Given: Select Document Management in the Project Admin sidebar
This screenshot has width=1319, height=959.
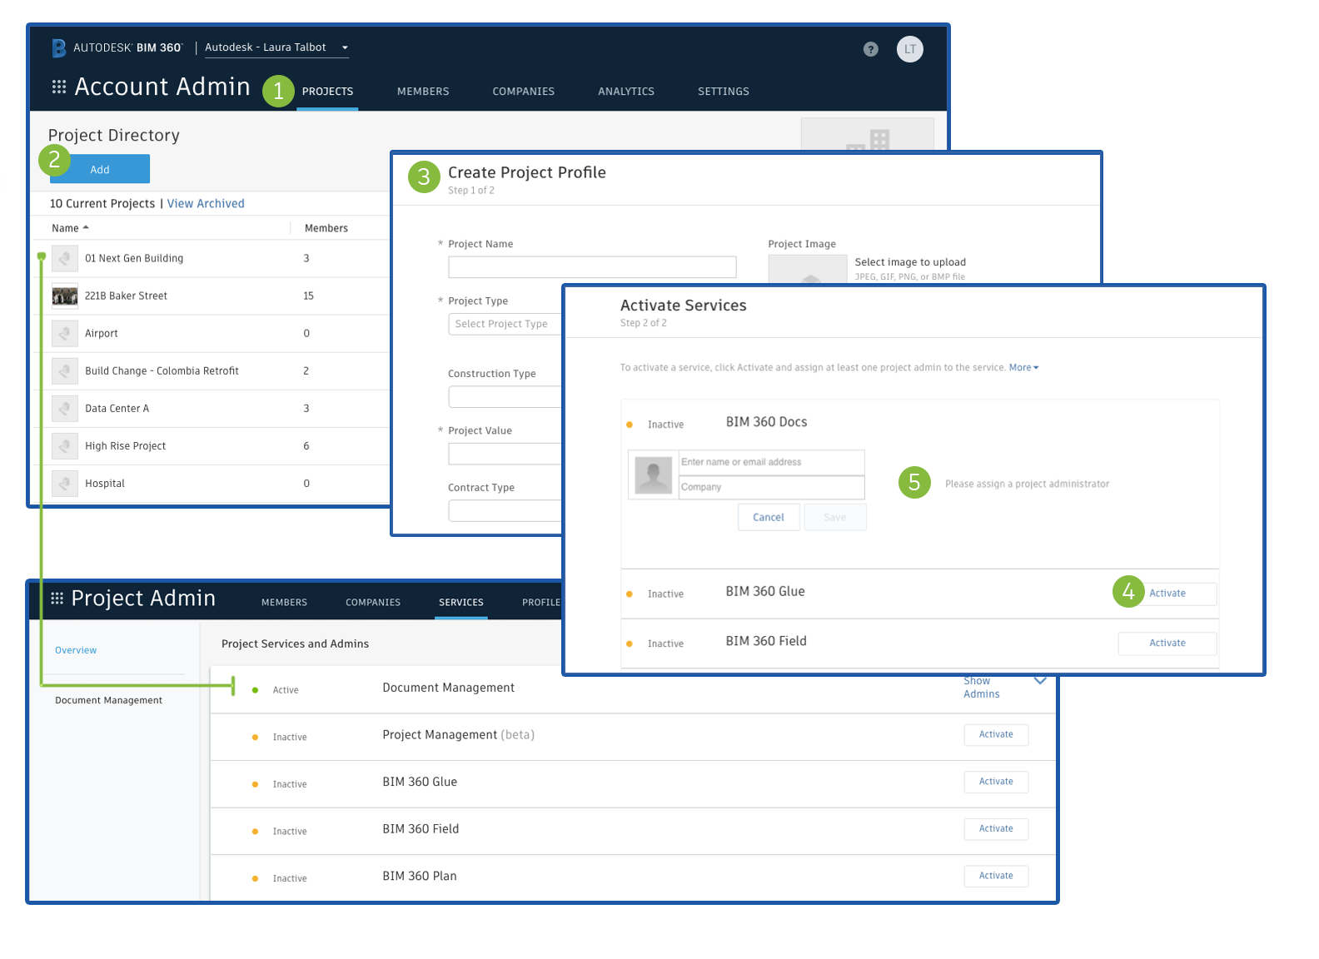Looking at the screenshot, I should (x=109, y=700).
